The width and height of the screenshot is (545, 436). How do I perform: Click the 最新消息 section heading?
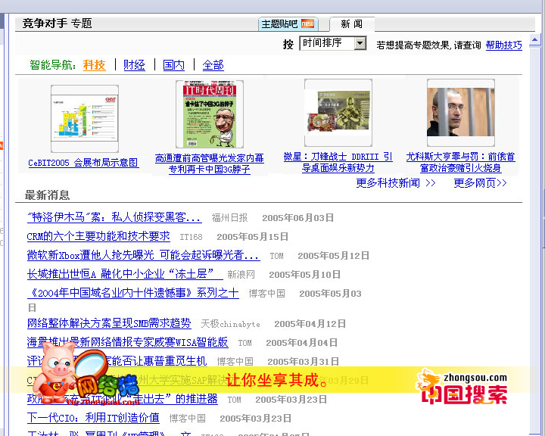(47, 195)
